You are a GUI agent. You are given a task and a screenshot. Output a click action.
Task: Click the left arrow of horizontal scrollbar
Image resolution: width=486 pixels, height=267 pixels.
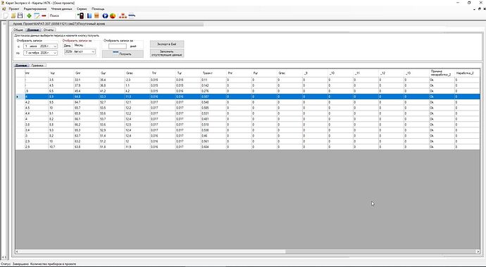tap(17, 252)
